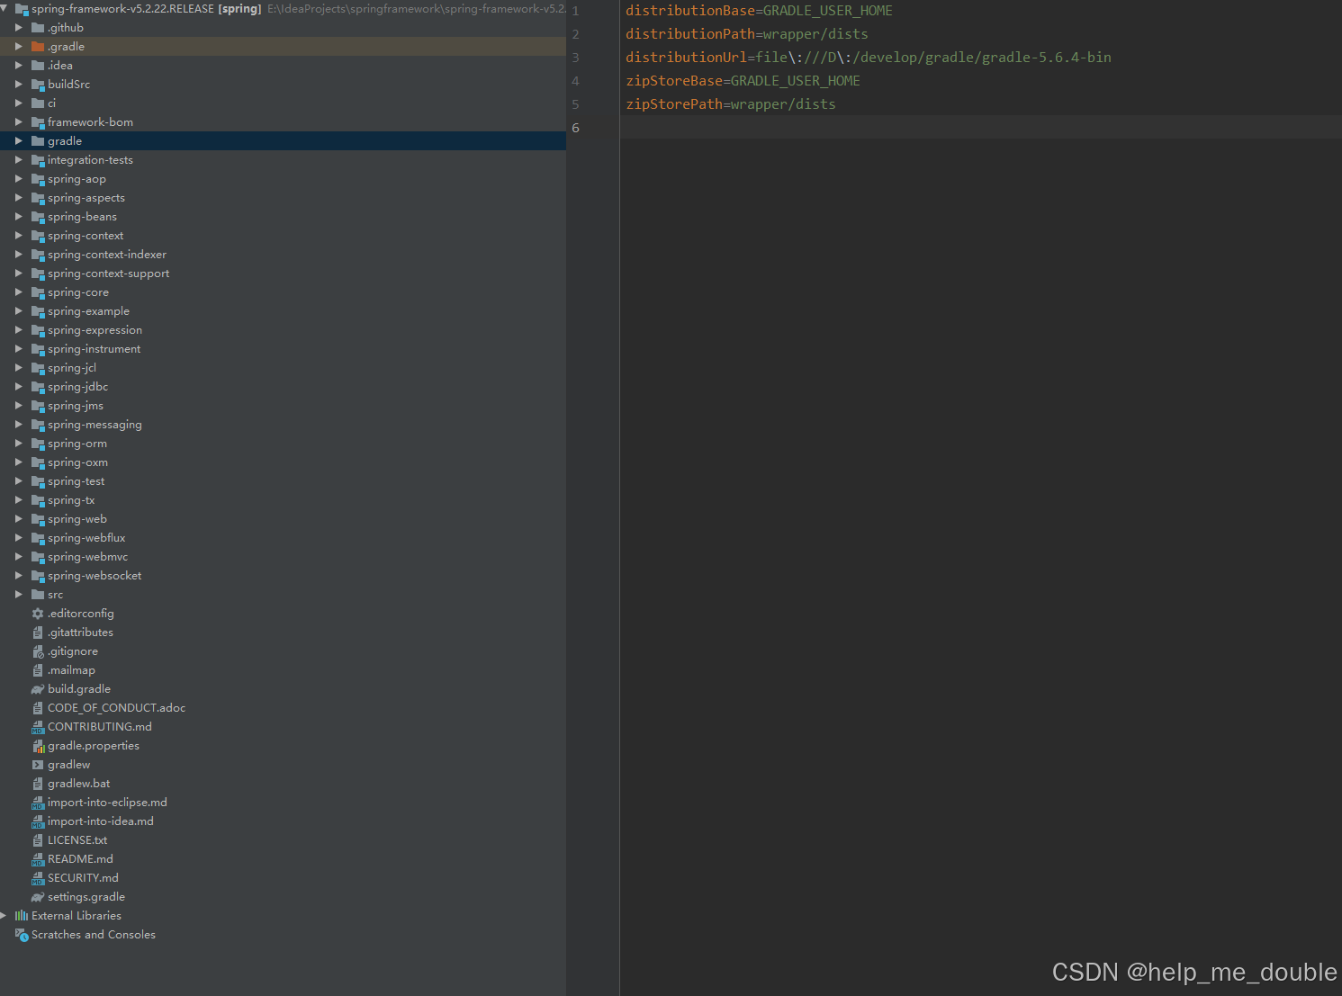The image size is (1342, 996).
Task: Click the .github folder icon
Action: click(x=38, y=28)
